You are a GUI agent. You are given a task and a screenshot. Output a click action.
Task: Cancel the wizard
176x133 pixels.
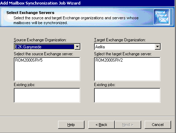158,125
